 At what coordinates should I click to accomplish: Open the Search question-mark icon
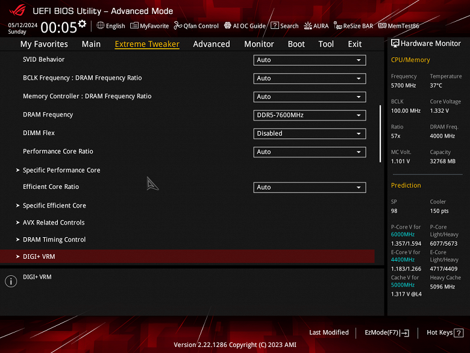275,25
